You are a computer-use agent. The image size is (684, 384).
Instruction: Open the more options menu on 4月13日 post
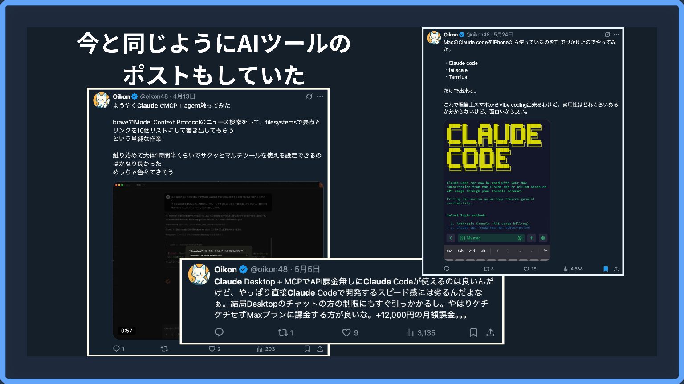click(320, 96)
